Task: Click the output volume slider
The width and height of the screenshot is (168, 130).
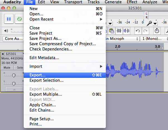Action: point(17,31)
